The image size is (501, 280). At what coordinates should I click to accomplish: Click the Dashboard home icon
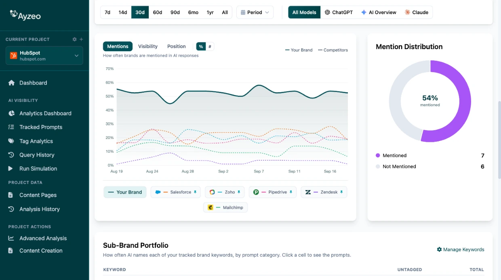coord(11,83)
